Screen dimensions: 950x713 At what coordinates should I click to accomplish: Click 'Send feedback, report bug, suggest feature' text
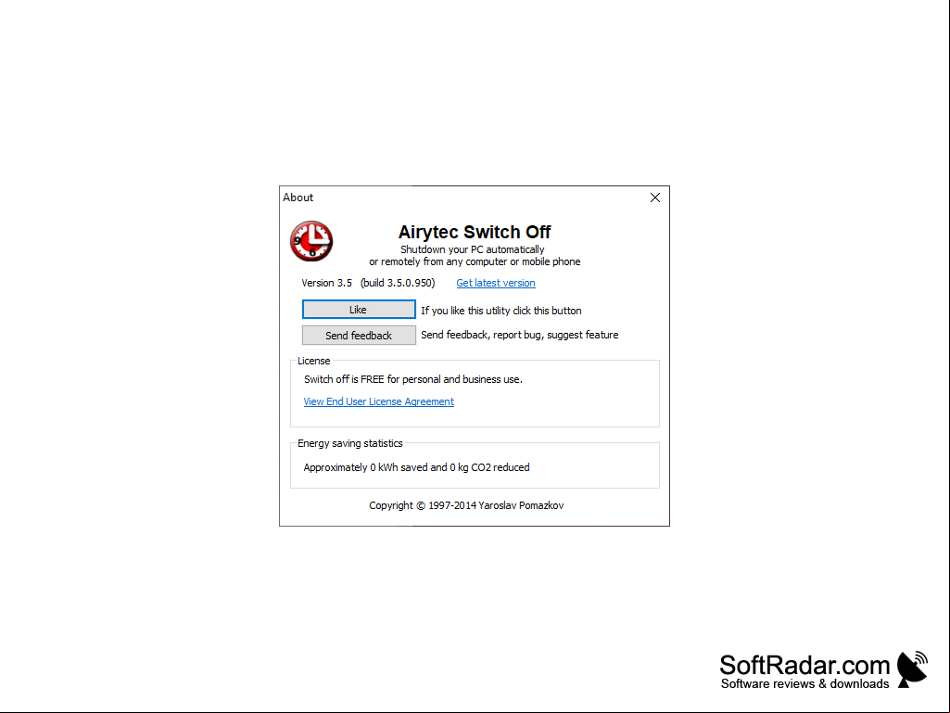point(520,335)
